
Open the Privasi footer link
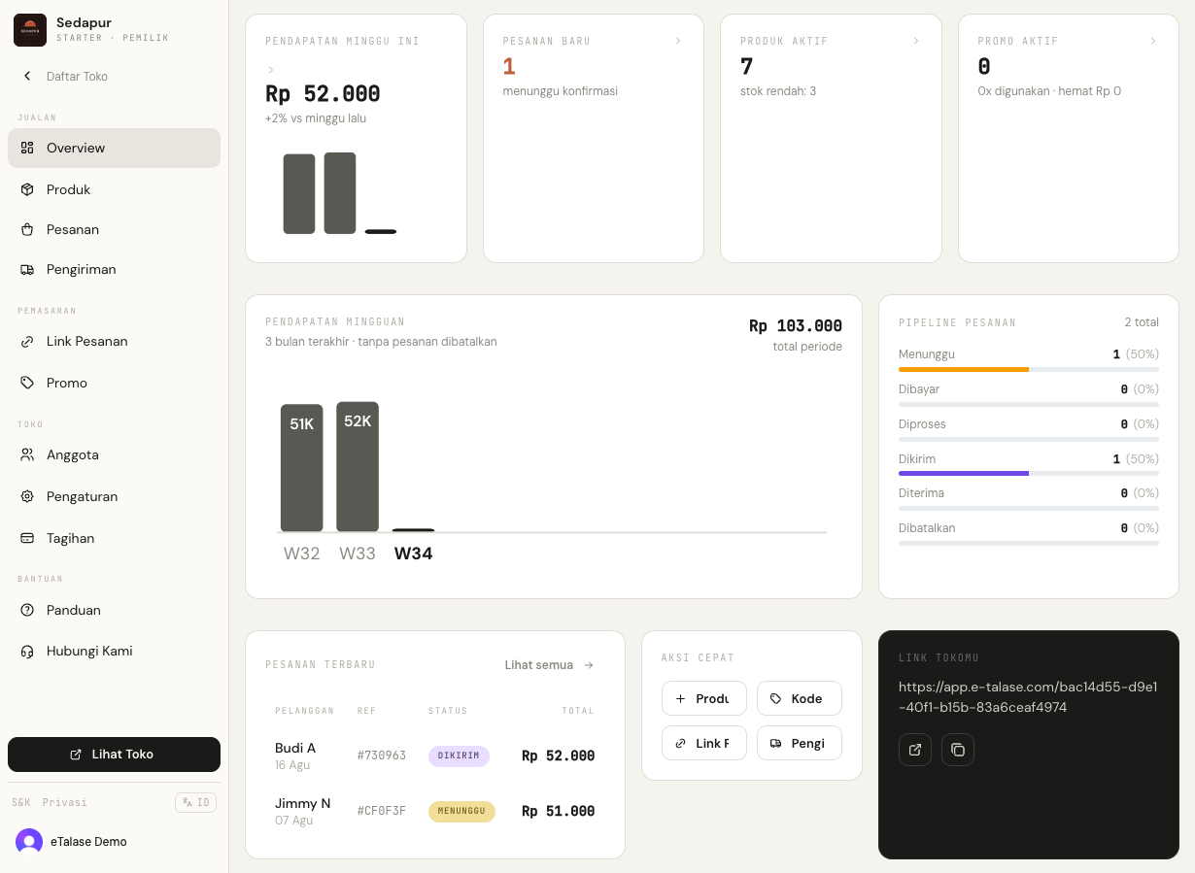(65, 802)
